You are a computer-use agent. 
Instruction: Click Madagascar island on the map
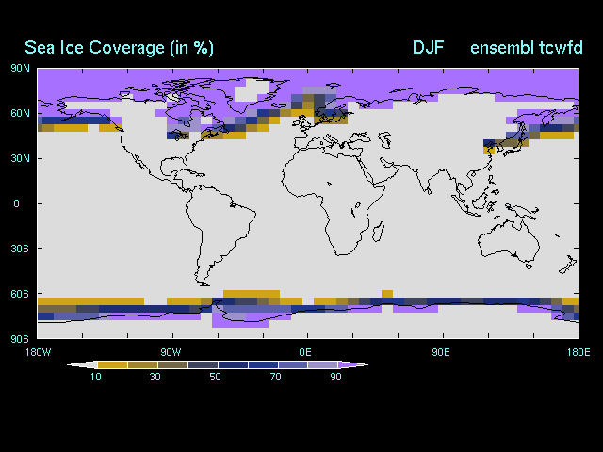379,232
